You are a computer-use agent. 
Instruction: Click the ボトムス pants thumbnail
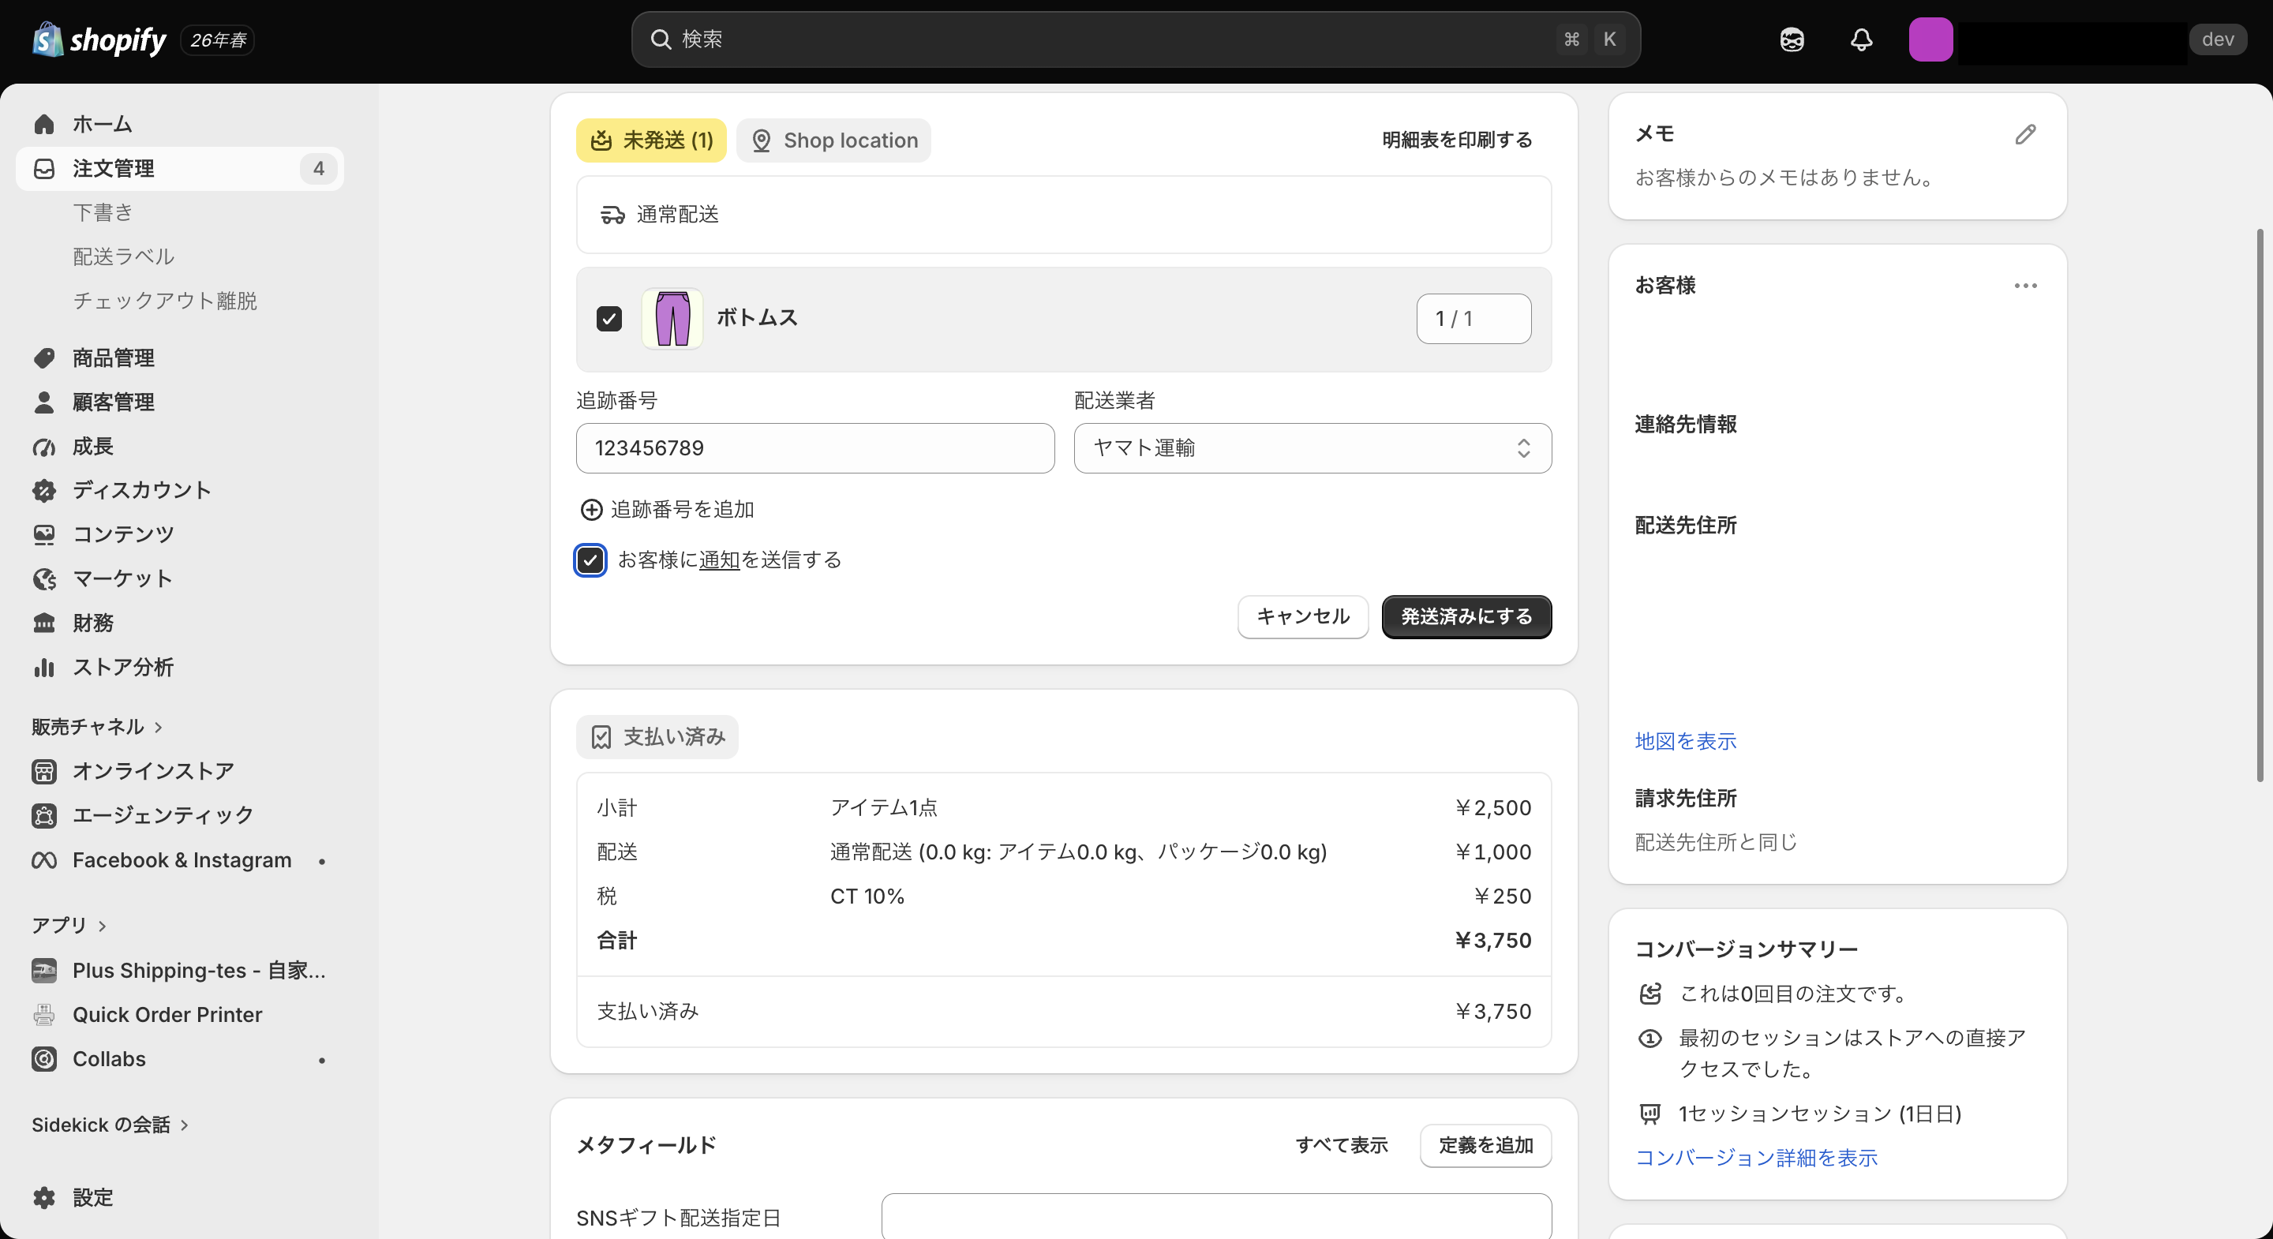coord(672,319)
